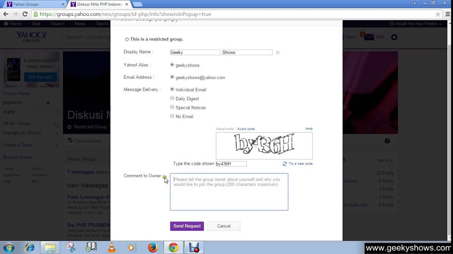Click the Try a new code refresh icon
This screenshot has width=453, height=254.
[285, 164]
